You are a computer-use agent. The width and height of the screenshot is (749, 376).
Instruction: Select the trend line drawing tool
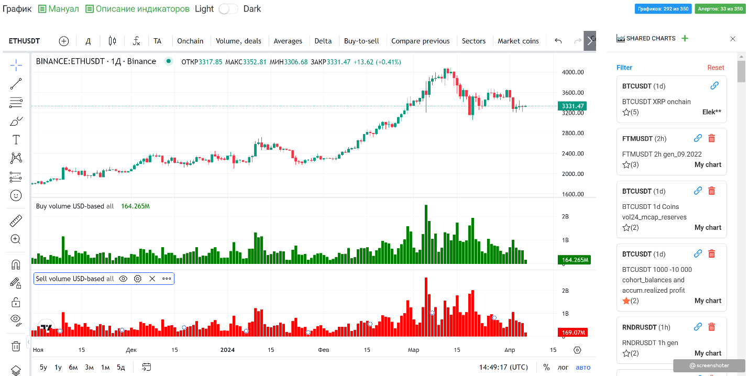click(16, 84)
